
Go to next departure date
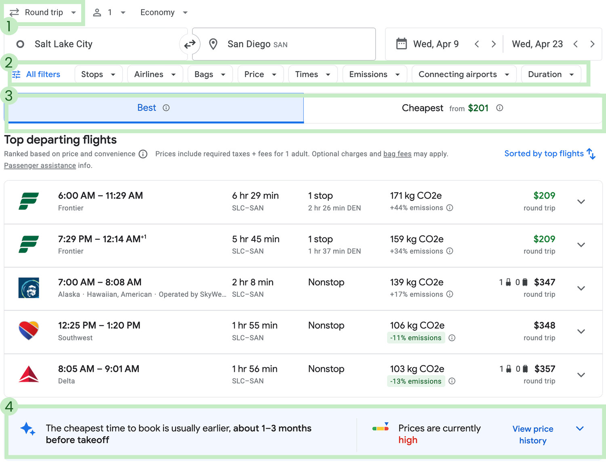click(493, 44)
